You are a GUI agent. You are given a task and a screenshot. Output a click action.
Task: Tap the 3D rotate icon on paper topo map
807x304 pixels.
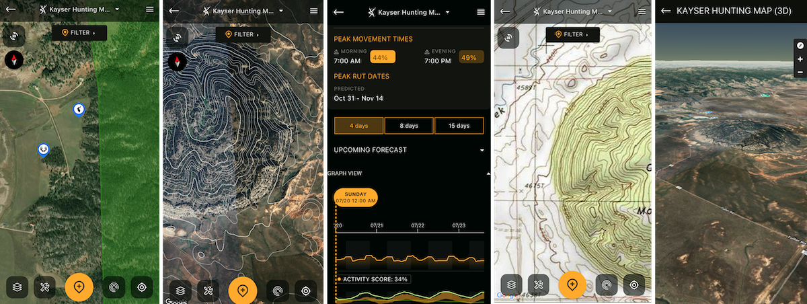508,38
